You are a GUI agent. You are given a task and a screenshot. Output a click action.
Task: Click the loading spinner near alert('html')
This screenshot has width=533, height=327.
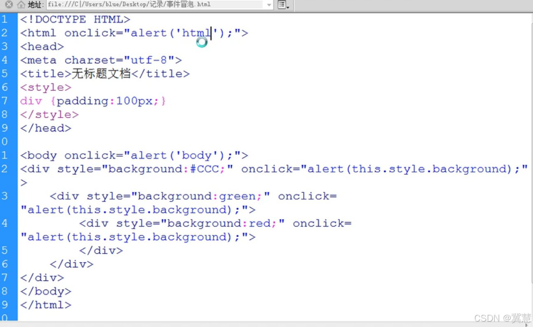click(x=202, y=42)
